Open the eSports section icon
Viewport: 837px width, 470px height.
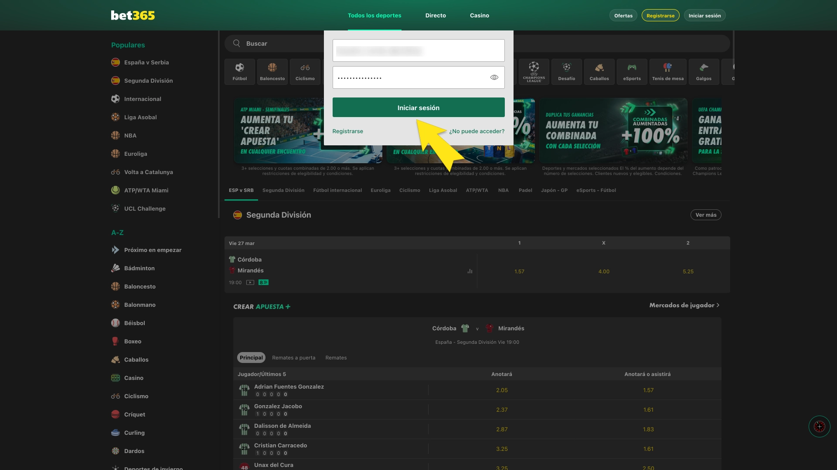pos(632,71)
